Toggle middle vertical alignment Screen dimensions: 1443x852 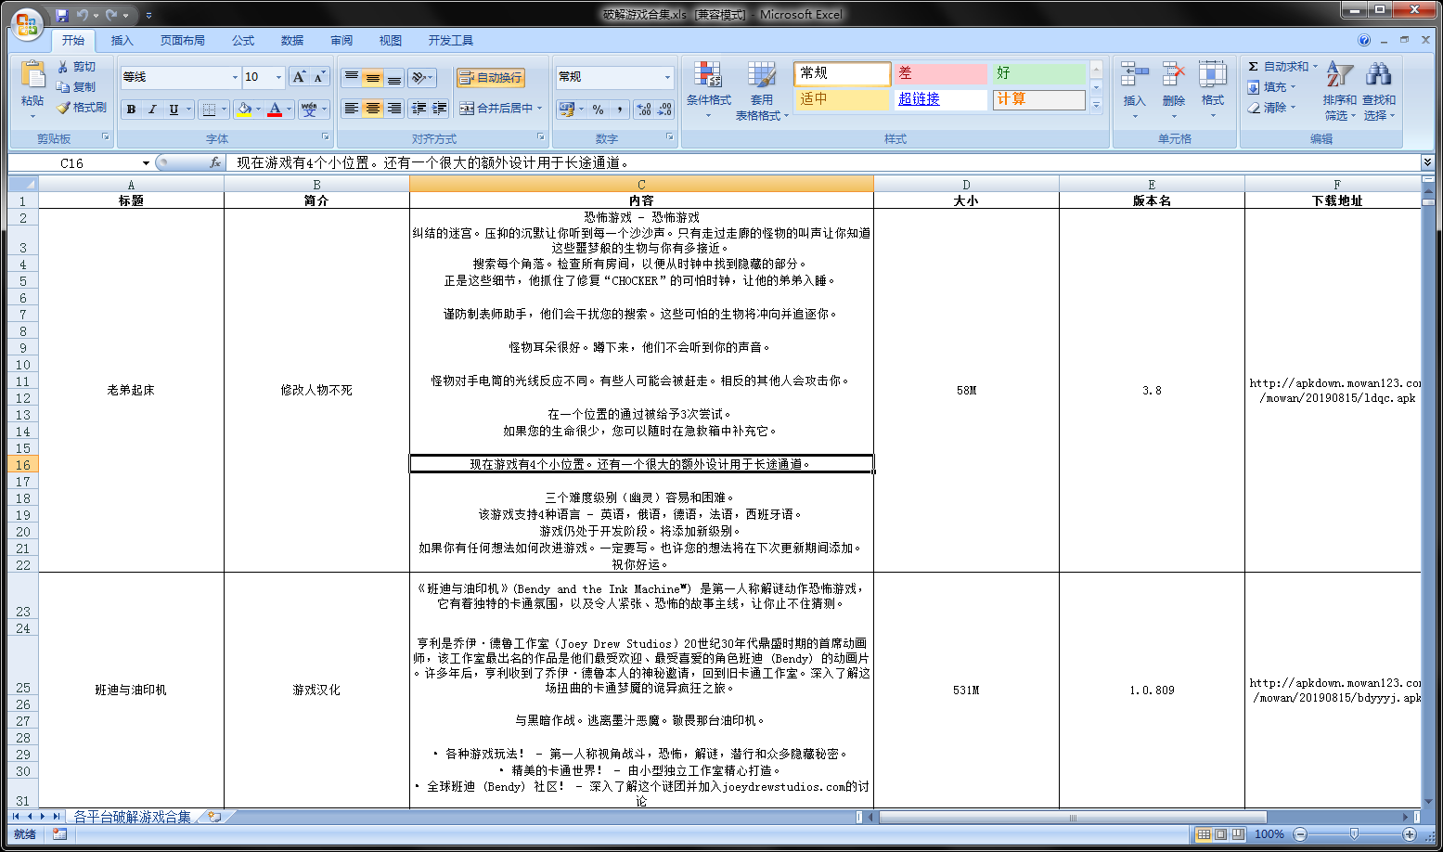[x=372, y=78]
